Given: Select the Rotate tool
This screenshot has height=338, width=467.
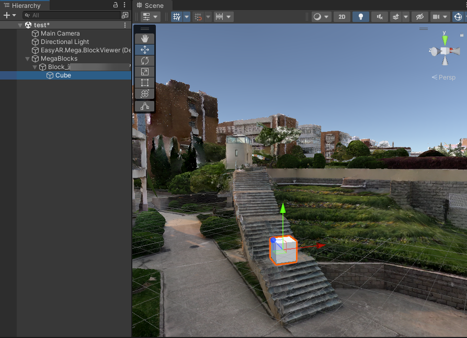Looking at the screenshot, I should 145,61.
